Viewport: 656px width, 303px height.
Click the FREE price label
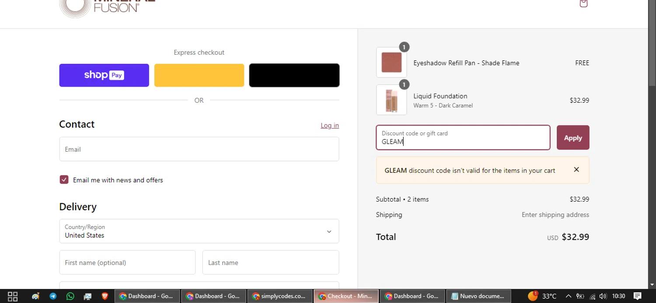[582, 63]
